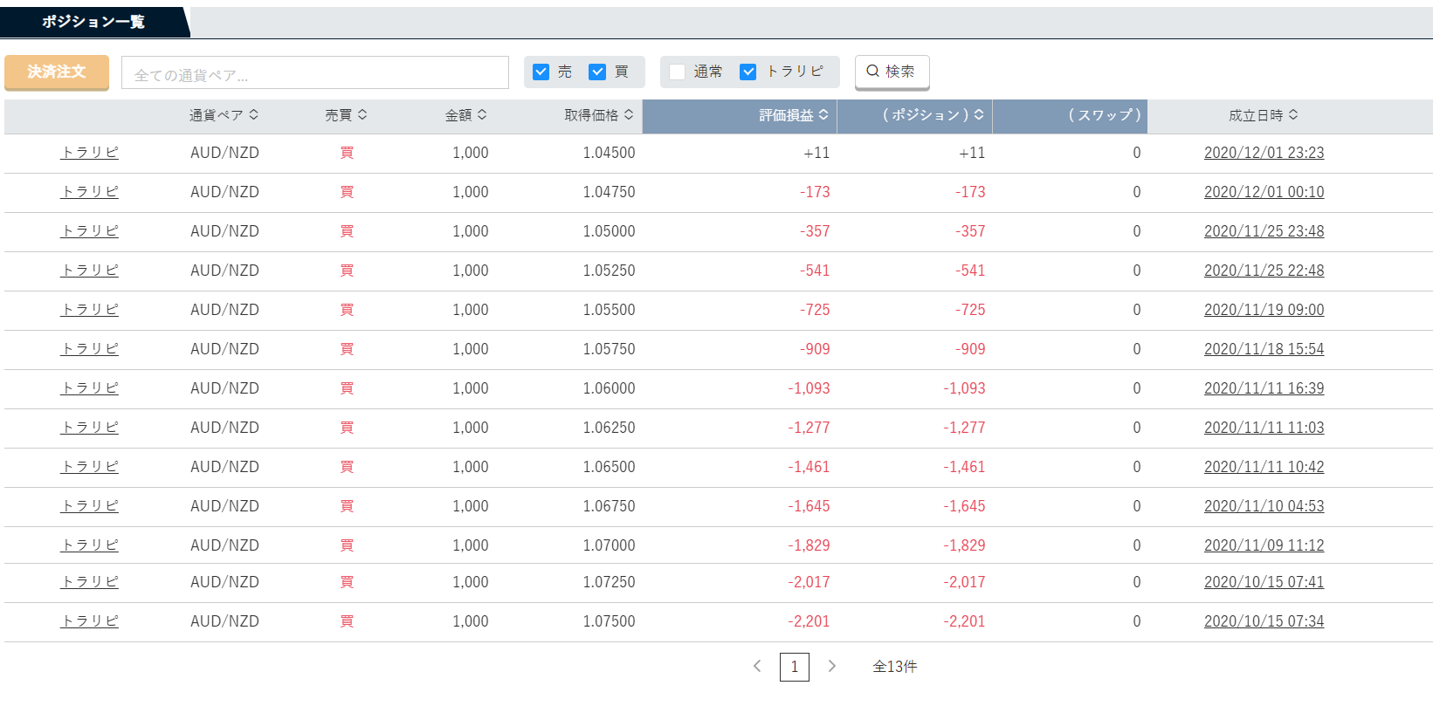Focus the currency pair search field

[315, 72]
